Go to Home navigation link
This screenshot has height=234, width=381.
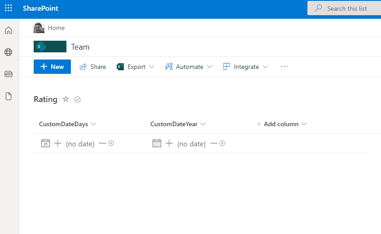pos(57,28)
